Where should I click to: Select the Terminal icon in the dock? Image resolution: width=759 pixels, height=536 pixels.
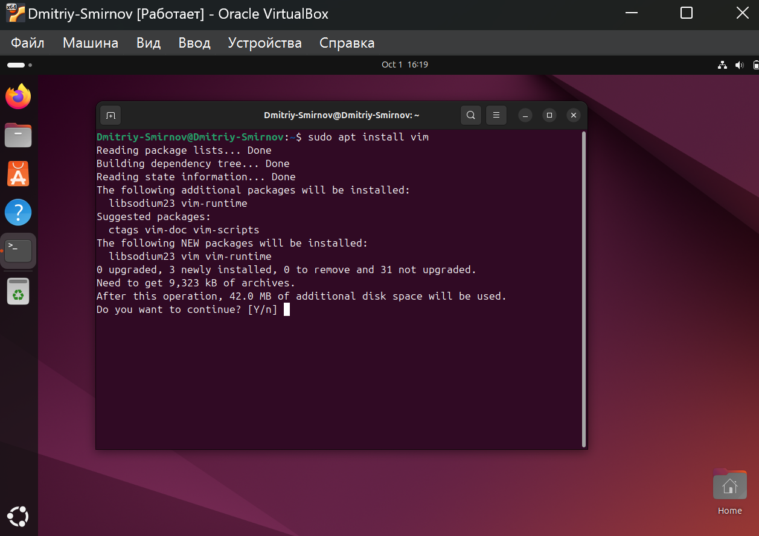pyautogui.click(x=18, y=251)
